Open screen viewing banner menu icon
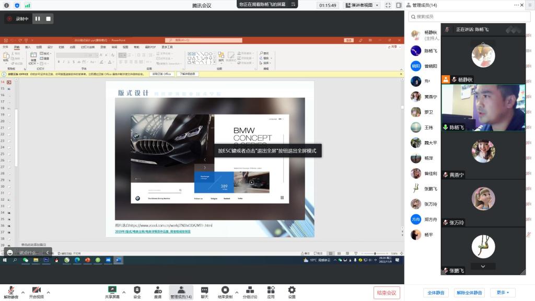Image resolution: width=535 pixels, height=301 pixels. [293, 4]
